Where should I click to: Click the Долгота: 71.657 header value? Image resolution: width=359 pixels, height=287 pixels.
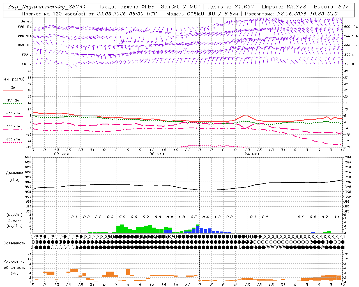tap(231, 7)
